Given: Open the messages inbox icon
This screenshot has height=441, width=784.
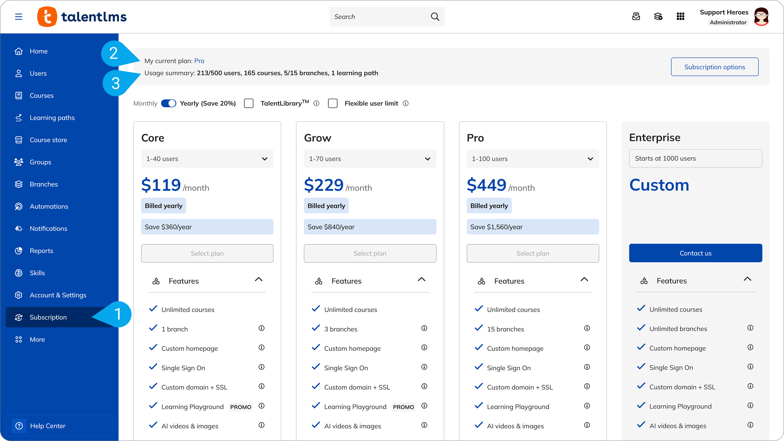Looking at the screenshot, I should pyautogui.click(x=636, y=17).
